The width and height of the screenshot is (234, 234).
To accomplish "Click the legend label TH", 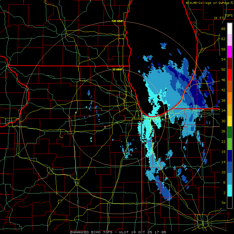I will tap(223, 203).
